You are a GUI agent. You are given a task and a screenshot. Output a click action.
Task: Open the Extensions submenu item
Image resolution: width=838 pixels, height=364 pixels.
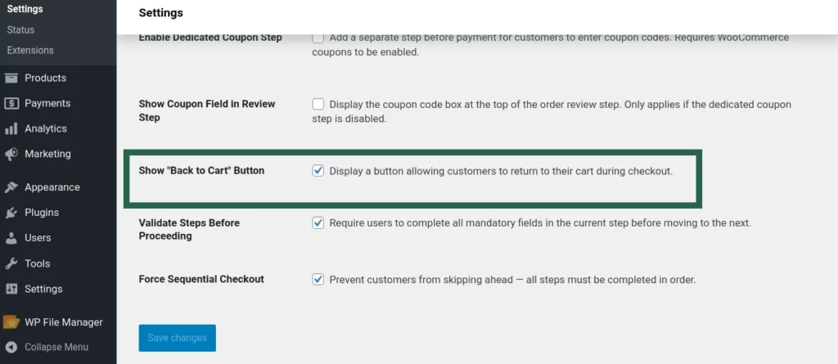pos(30,50)
